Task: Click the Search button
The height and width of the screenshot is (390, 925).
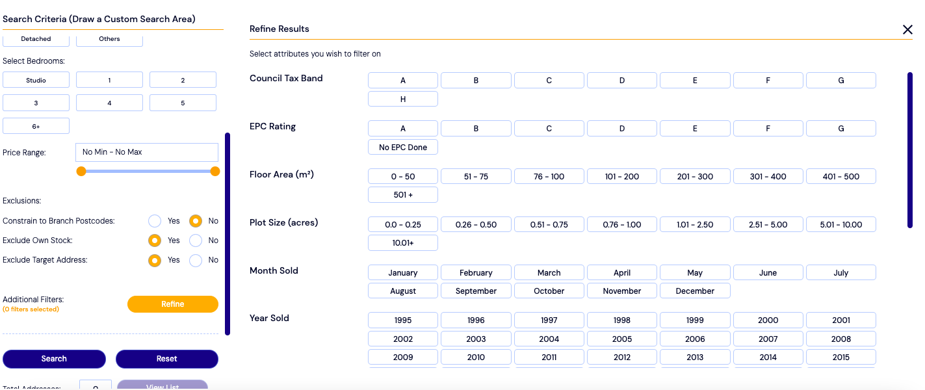Action: [x=54, y=359]
